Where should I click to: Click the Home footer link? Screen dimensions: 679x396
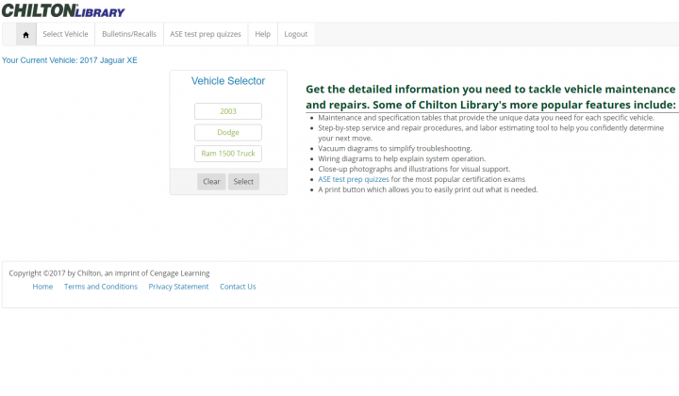pos(42,287)
